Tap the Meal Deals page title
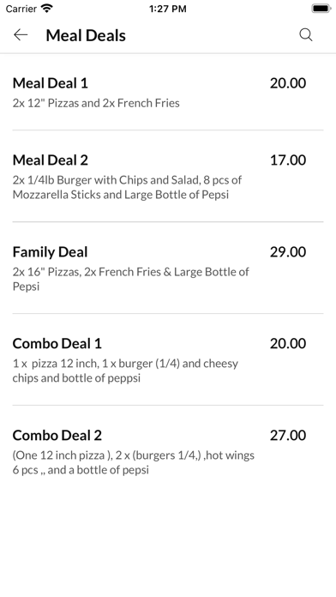The width and height of the screenshot is (336, 597). (x=86, y=35)
